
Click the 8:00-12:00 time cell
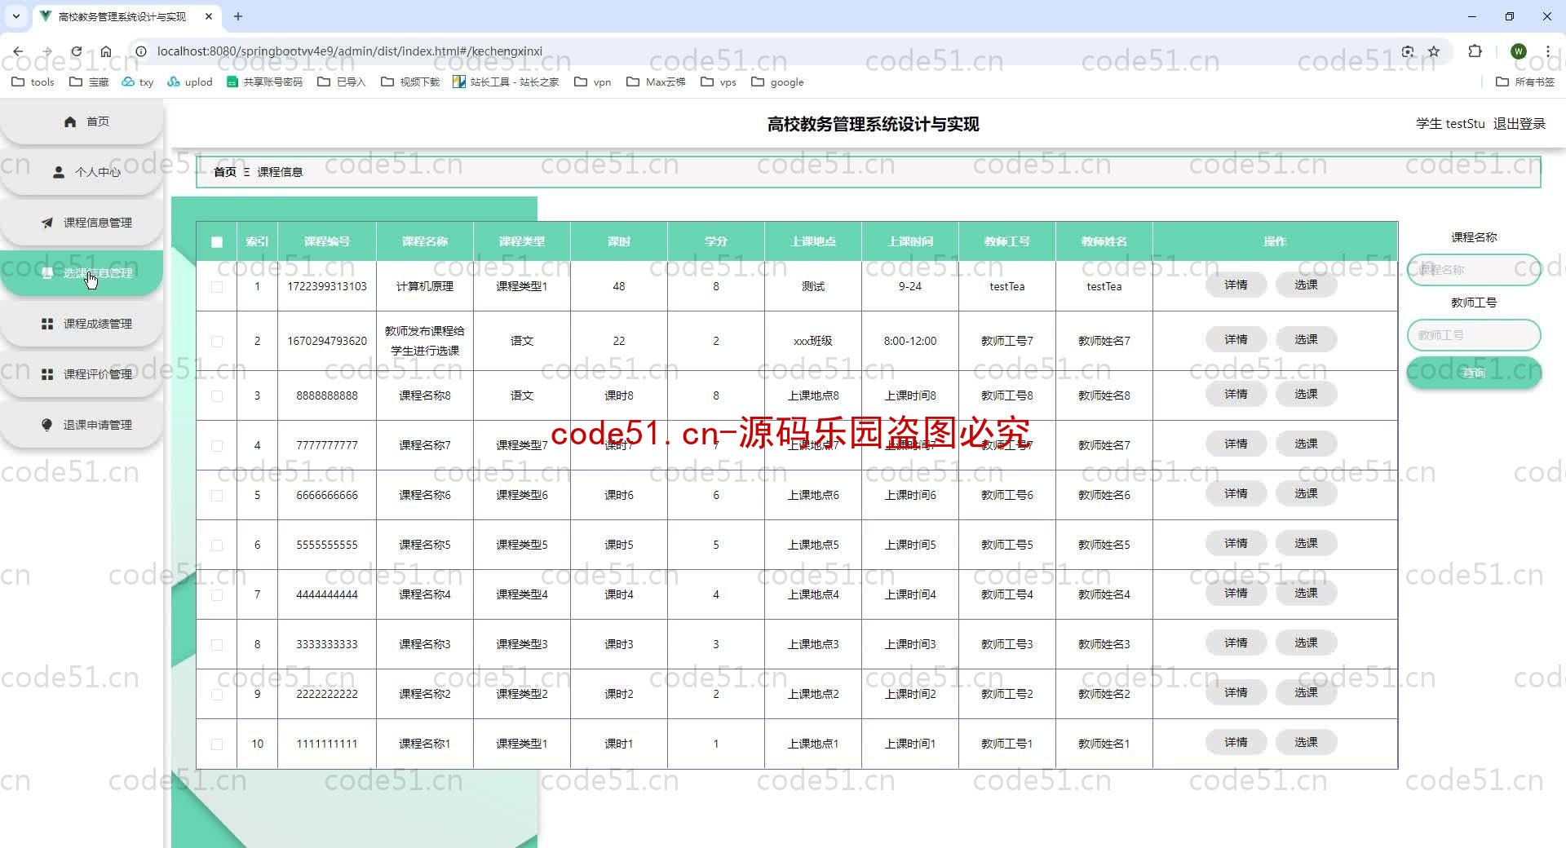tap(910, 342)
